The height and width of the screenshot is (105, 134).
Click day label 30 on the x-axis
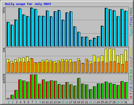(122, 102)
